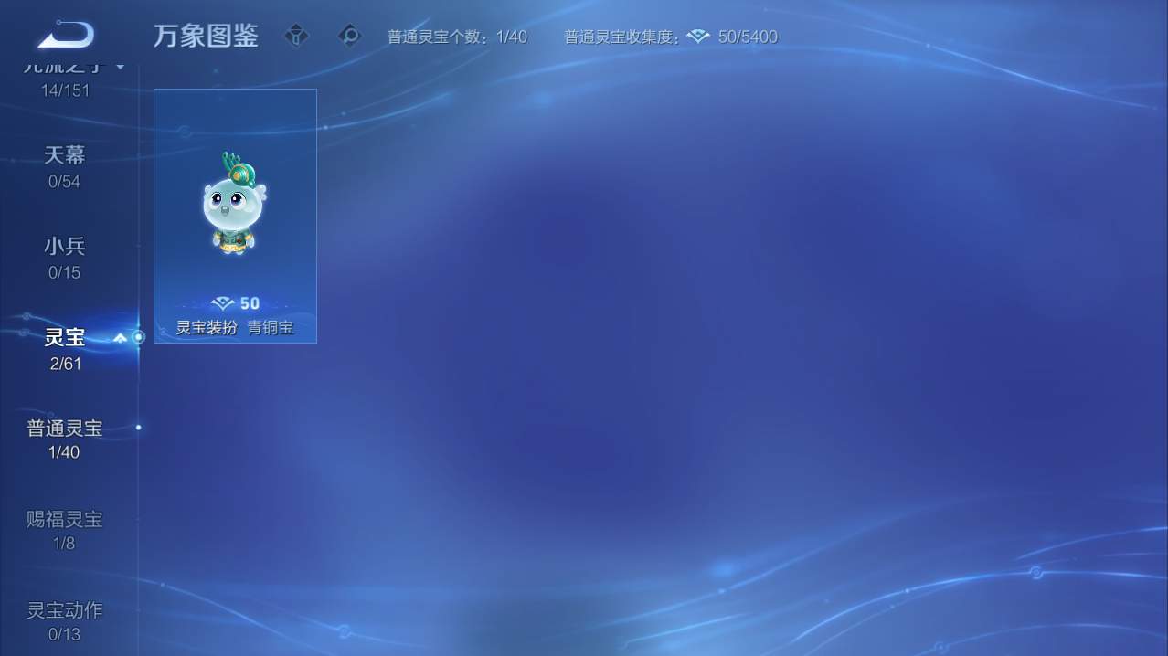Click the 0/13 count under 灵宝动作
Image resolution: width=1168 pixels, height=656 pixels.
pos(65,634)
